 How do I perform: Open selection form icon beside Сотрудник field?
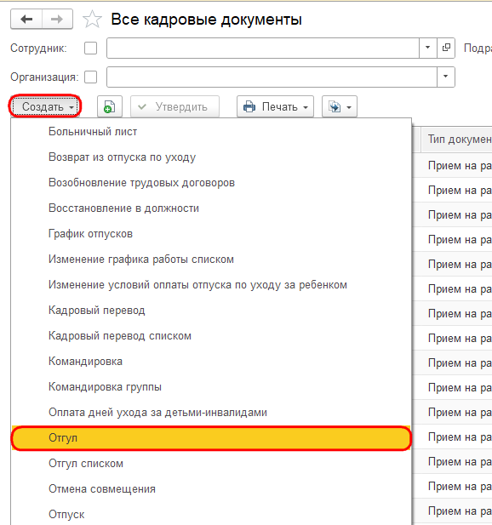[x=446, y=48]
